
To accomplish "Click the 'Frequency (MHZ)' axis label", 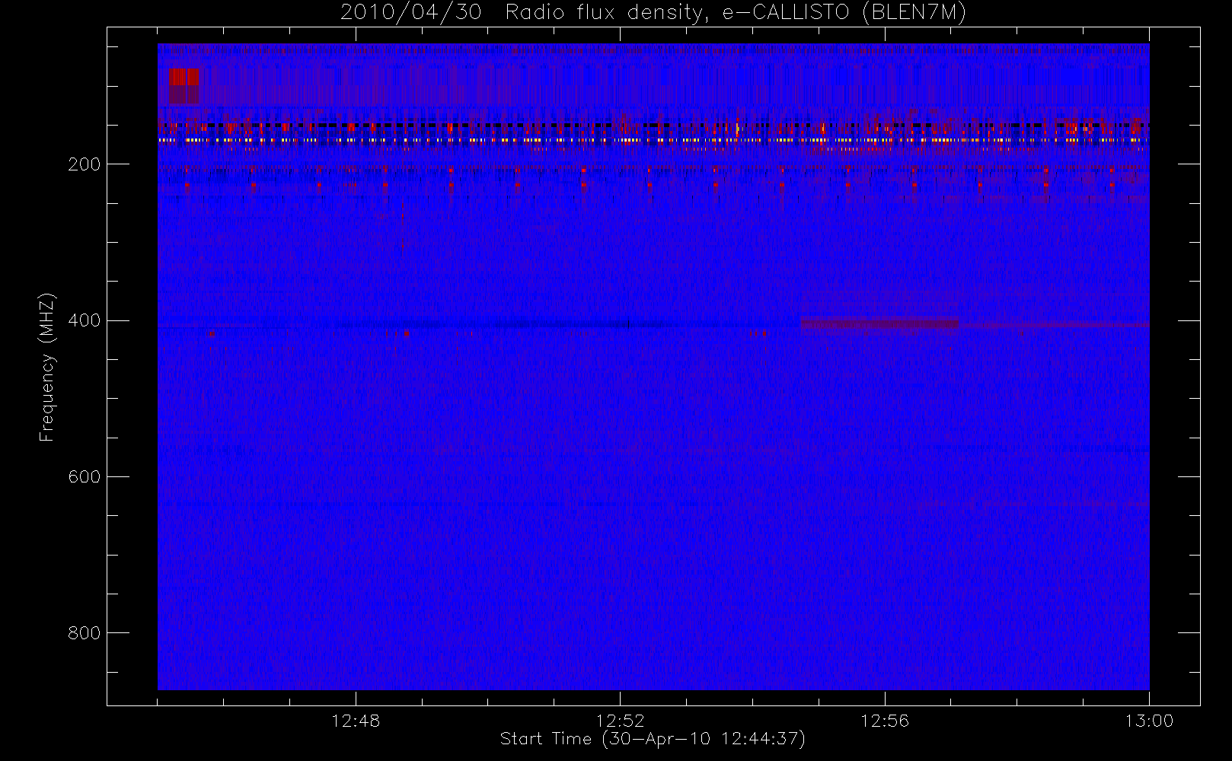I will coord(47,367).
